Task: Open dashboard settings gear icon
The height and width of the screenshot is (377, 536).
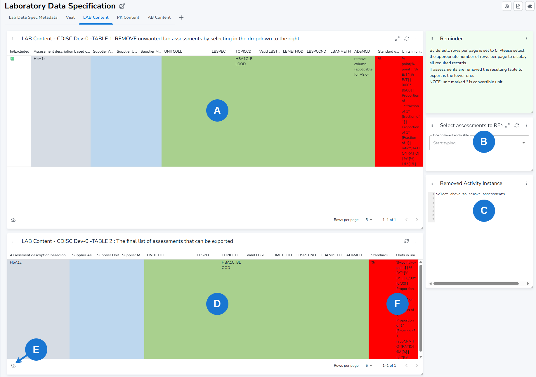Action: point(507,6)
